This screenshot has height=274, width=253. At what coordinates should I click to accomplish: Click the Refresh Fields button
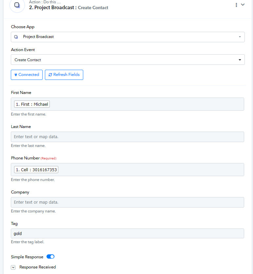(x=64, y=75)
